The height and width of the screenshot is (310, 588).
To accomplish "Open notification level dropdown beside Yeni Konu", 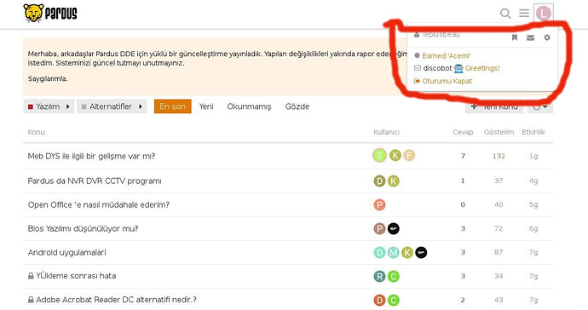I will 540,106.
